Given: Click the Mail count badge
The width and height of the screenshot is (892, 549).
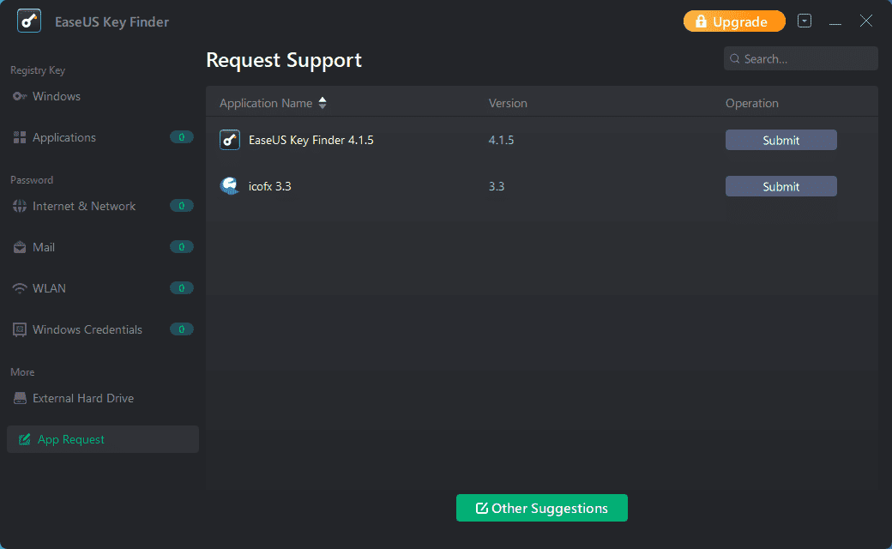Looking at the screenshot, I should (x=182, y=247).
